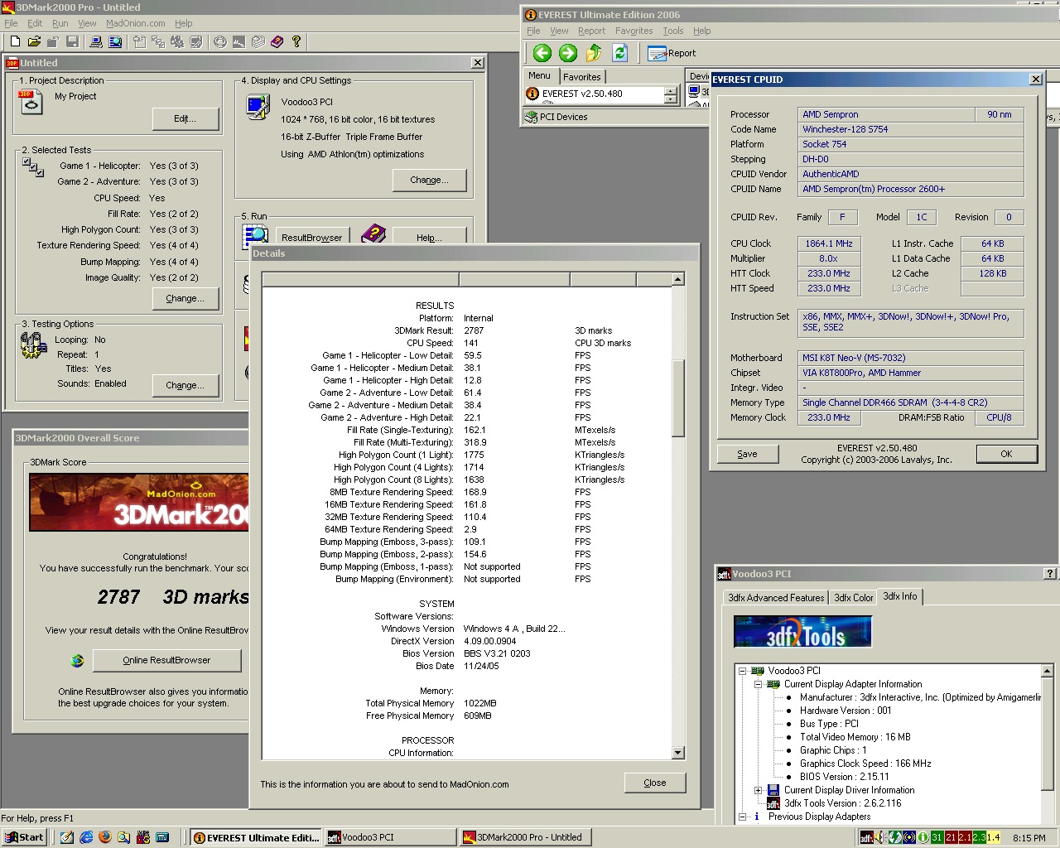Click the 3DMark2000 Pro taskbar button
This screenshot has width=1060, height=848.
click(x=523, y=837)
